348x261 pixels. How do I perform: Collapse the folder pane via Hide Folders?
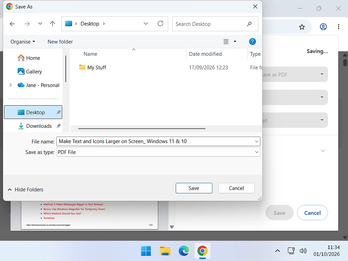point(25,190)
